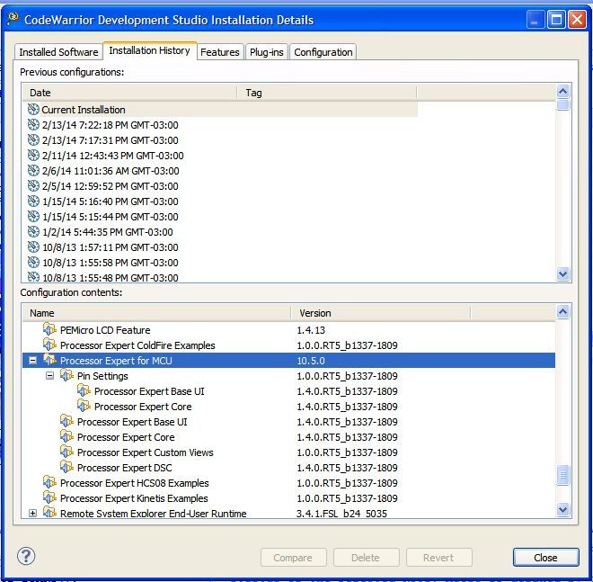Screen dimensions: 593x582
Task: Expand the Remote System Explorer End-User Runtime node
Action: tap(33, 513)
